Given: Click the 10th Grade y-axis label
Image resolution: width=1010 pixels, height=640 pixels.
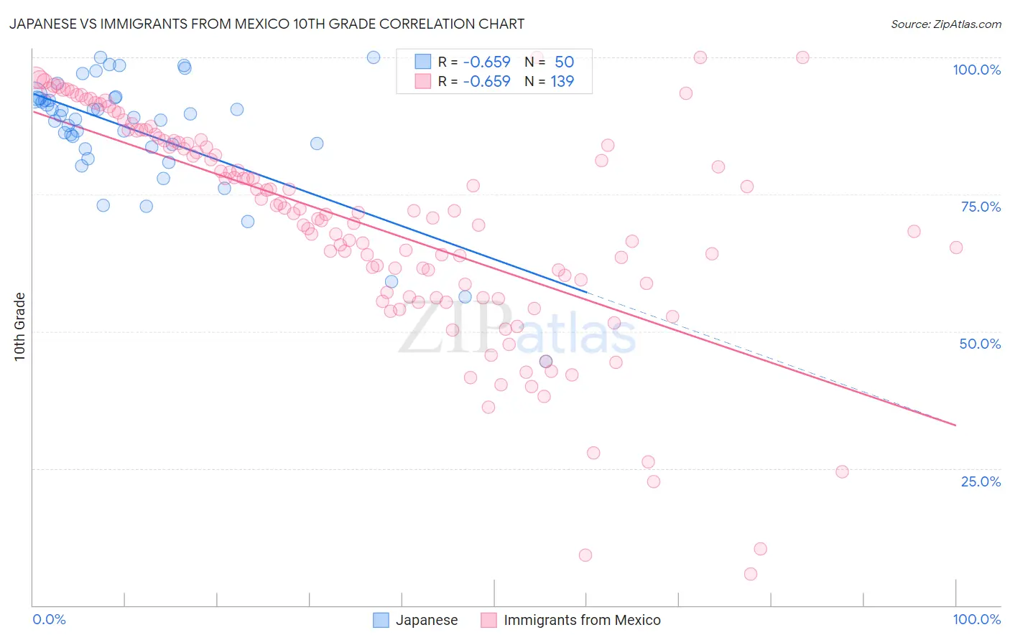Looking at the screenshot, I should click(x=19, y=326).
